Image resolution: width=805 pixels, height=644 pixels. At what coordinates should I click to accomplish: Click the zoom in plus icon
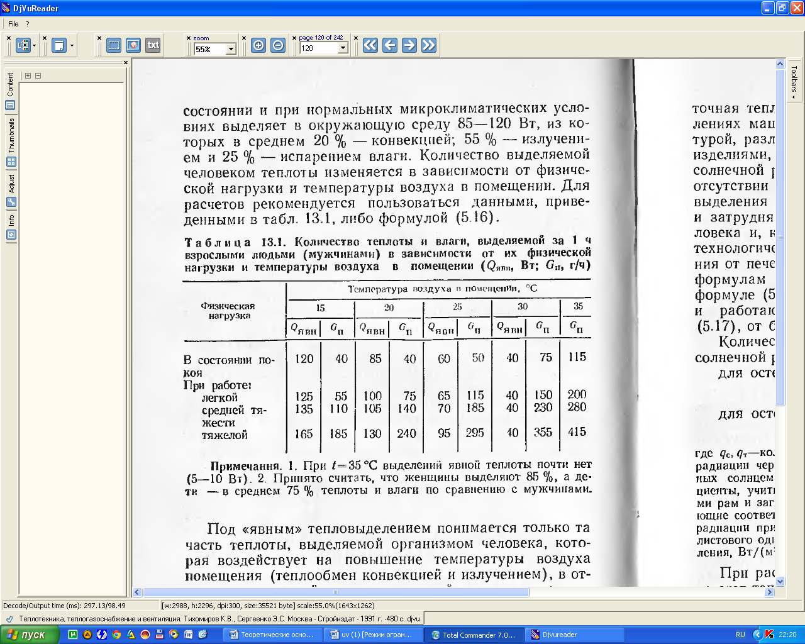pyautogui.click(x=258, y=45)
